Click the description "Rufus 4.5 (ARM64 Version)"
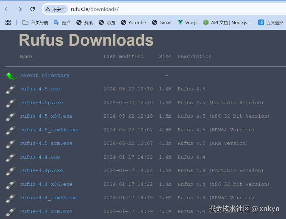 pyautogui.click(x=216, y=130)
